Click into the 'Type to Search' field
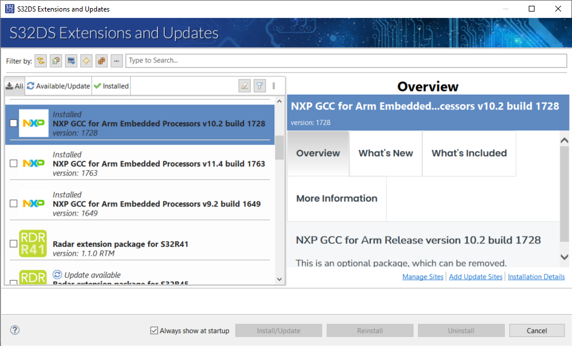 click(x=346, y=61)
